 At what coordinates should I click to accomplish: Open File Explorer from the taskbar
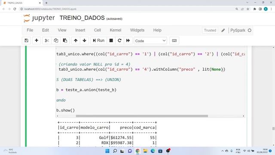[x=145, y=151]
